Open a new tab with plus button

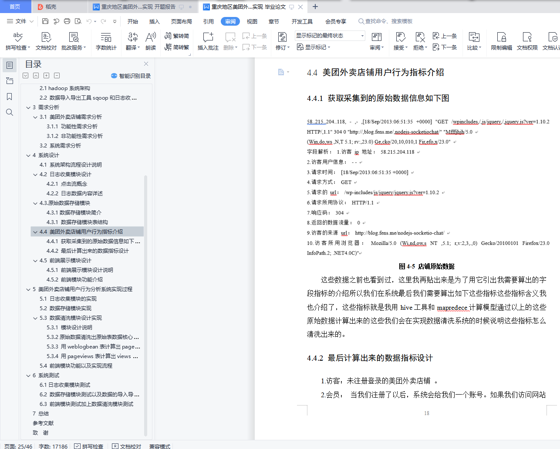pos(315,7)
